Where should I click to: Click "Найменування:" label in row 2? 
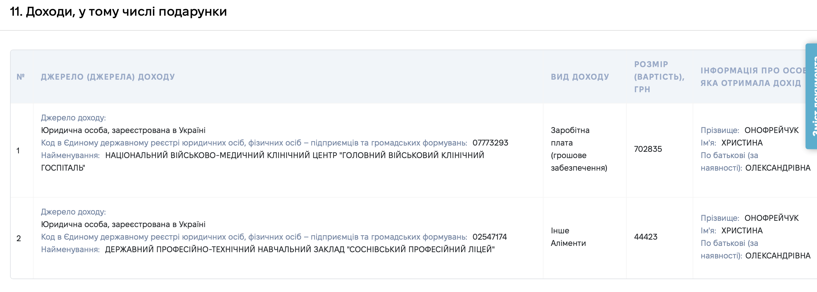pos(70,250)
